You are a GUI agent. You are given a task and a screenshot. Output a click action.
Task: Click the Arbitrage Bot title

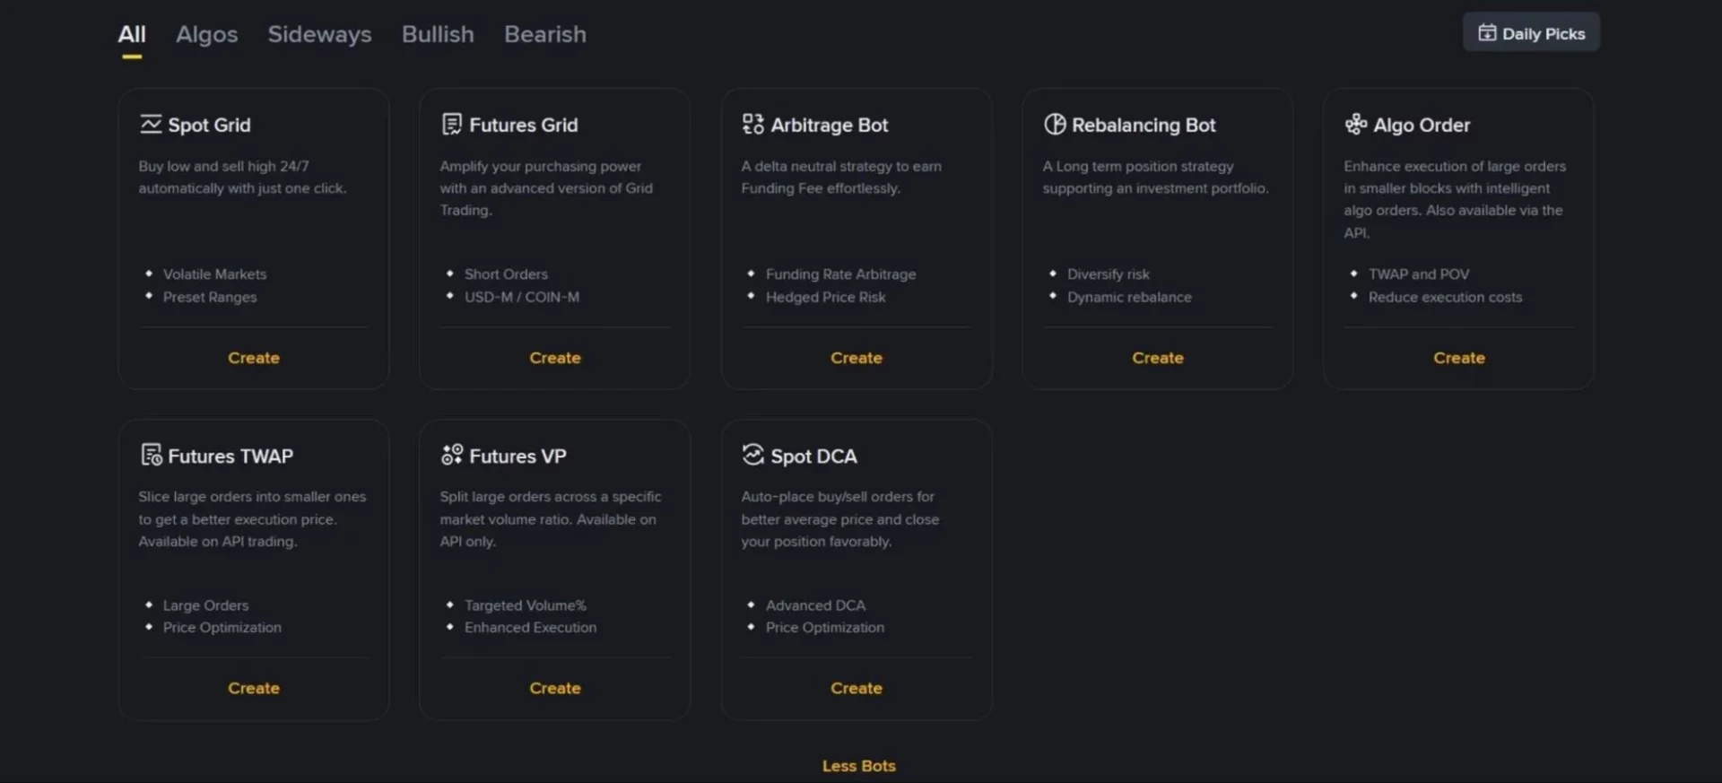point(830,125)
